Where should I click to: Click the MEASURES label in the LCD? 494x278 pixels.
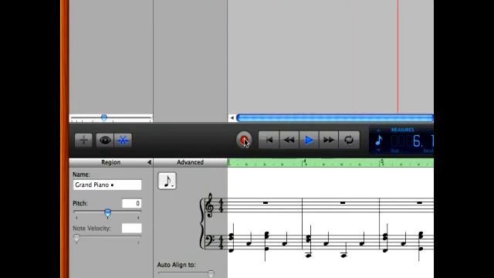click(x=402, y=130)
